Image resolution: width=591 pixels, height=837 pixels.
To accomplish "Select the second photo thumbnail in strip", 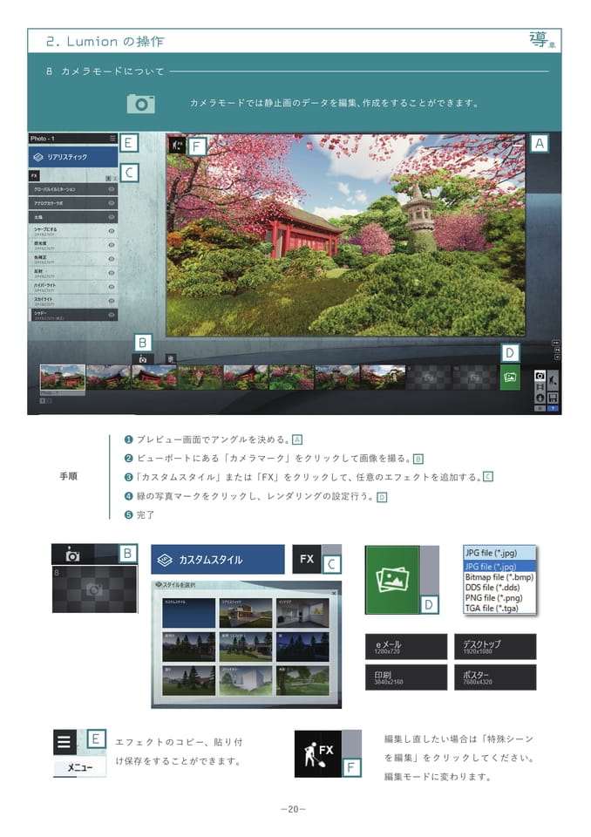I will pos(108,378).
